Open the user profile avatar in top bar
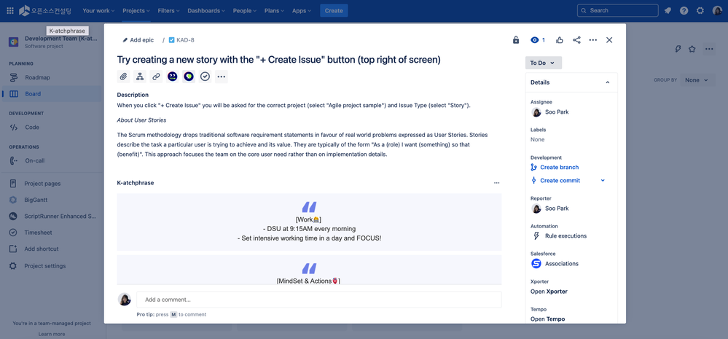 (717, 11)
